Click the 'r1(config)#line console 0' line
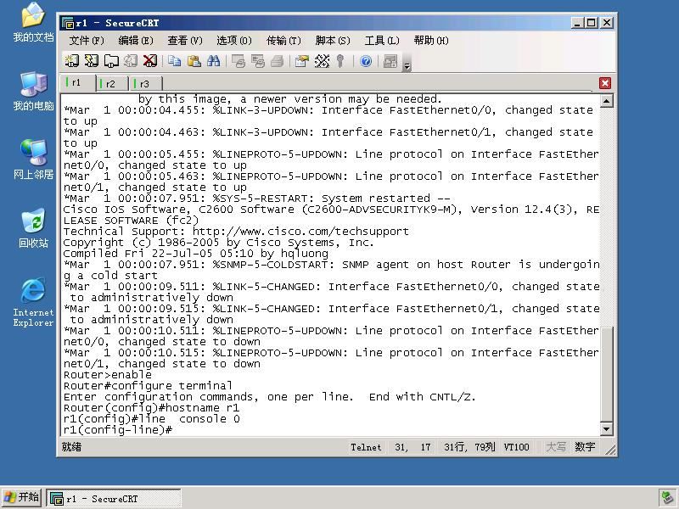679x509 pixels. [151, 419]
